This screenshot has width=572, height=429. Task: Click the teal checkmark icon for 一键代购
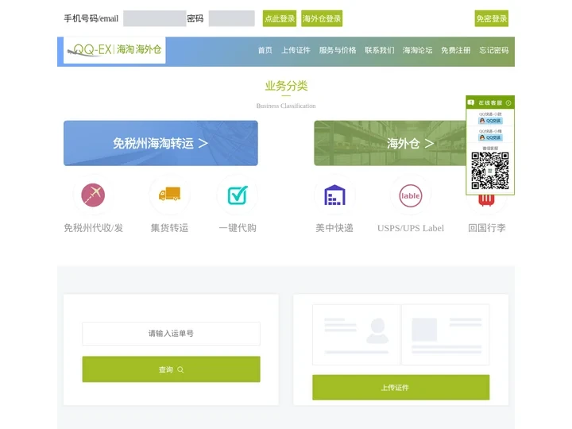tap(238, 195)
